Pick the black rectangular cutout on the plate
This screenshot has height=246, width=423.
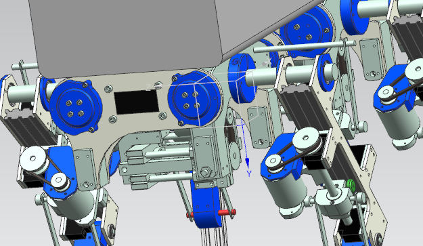coord(137,102)
